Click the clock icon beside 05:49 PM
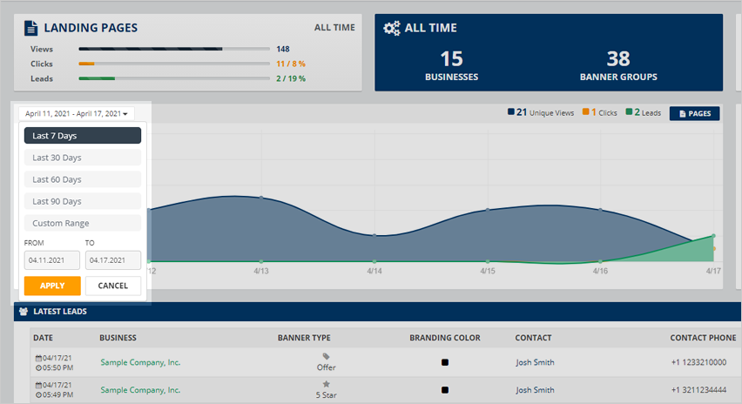This screenshot has width=742, height=404. coord(37,394)
